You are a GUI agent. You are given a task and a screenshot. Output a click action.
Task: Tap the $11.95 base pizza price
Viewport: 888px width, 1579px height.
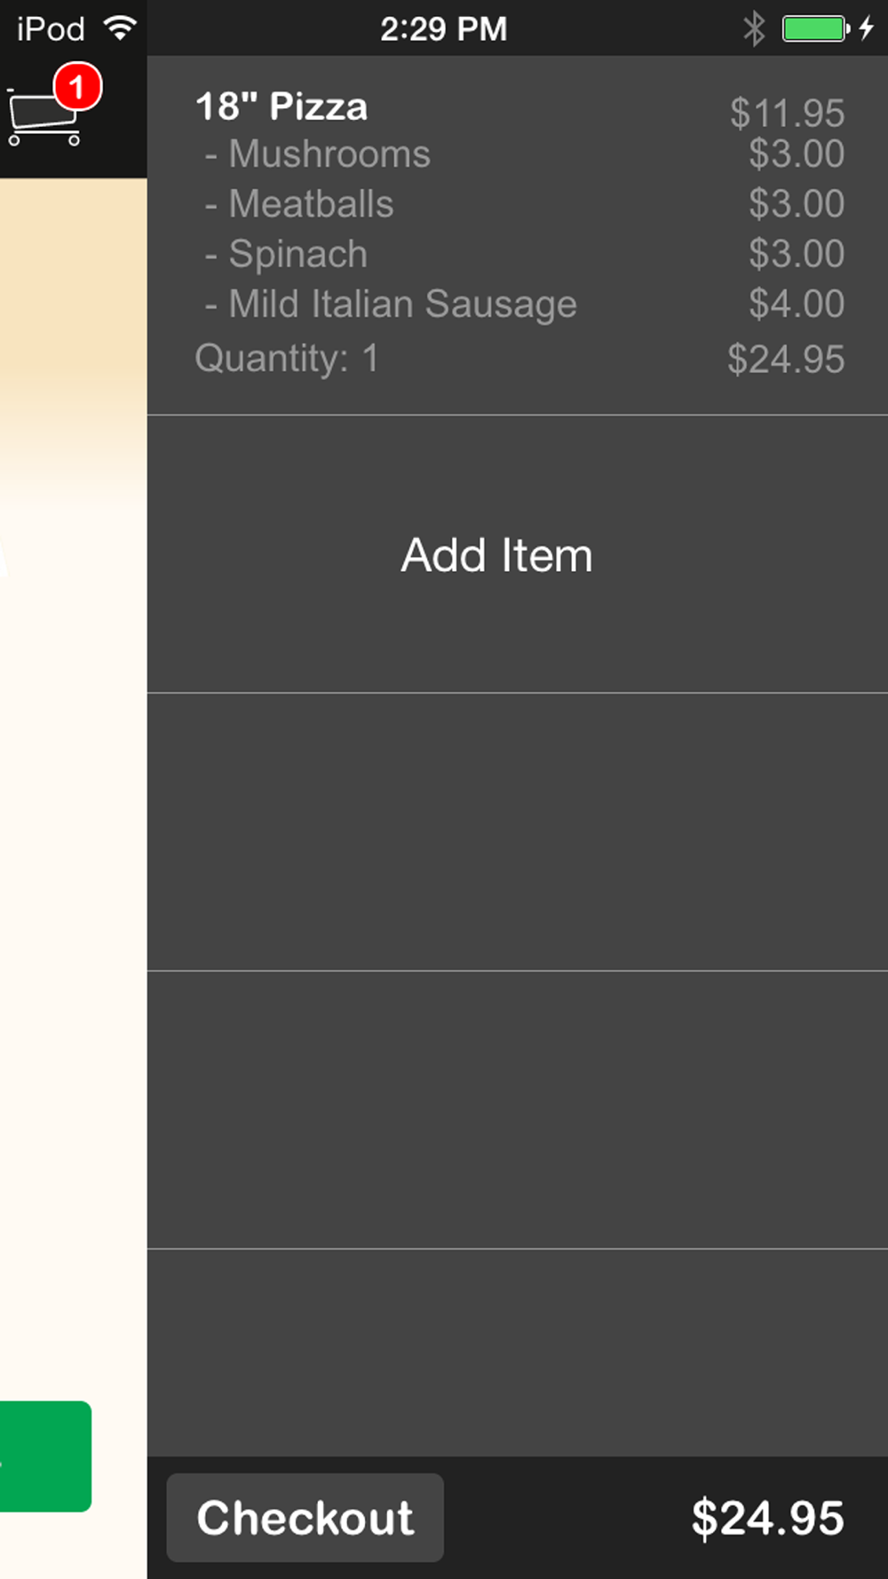pos(787,113)
